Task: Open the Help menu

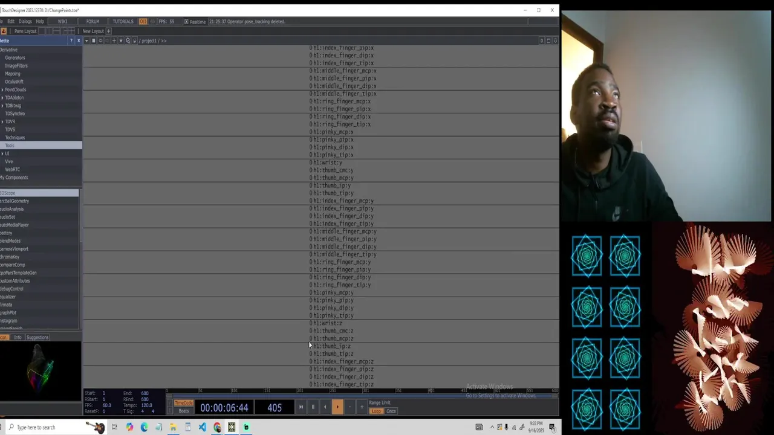Action: tap(40, 21)
